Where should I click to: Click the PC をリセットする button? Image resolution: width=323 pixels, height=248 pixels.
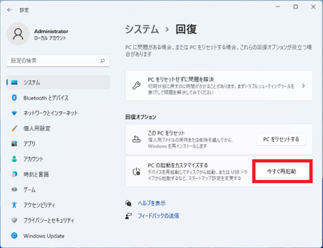pyautogui.click(x=281, y=139)
